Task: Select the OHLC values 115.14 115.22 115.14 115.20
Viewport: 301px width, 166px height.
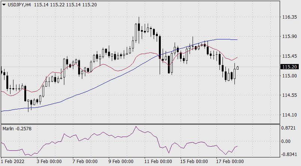Action: coord(65,5)
